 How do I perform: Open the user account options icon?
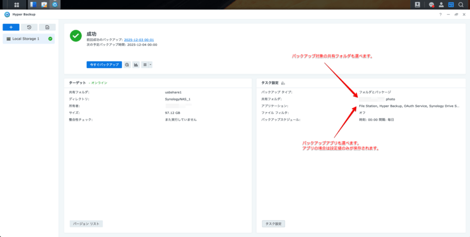(x=441, y=5)
